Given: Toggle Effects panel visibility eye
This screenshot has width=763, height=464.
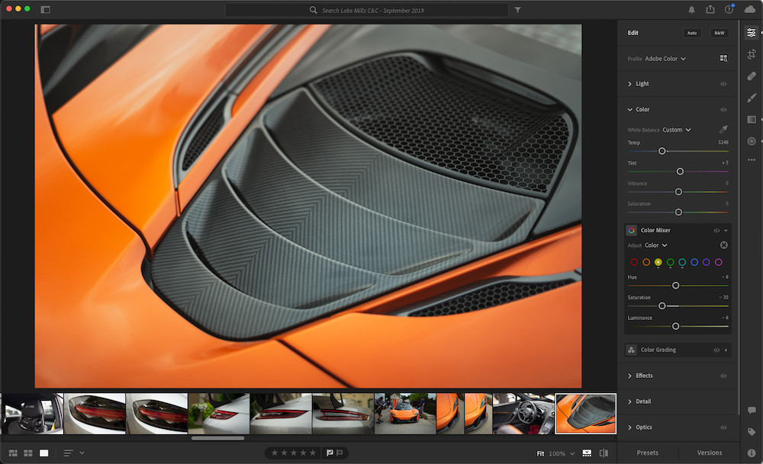Looking at the screenshot, I should tap(723, 376).
